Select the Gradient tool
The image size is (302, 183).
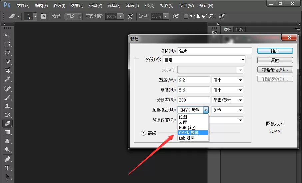point(7,132)
